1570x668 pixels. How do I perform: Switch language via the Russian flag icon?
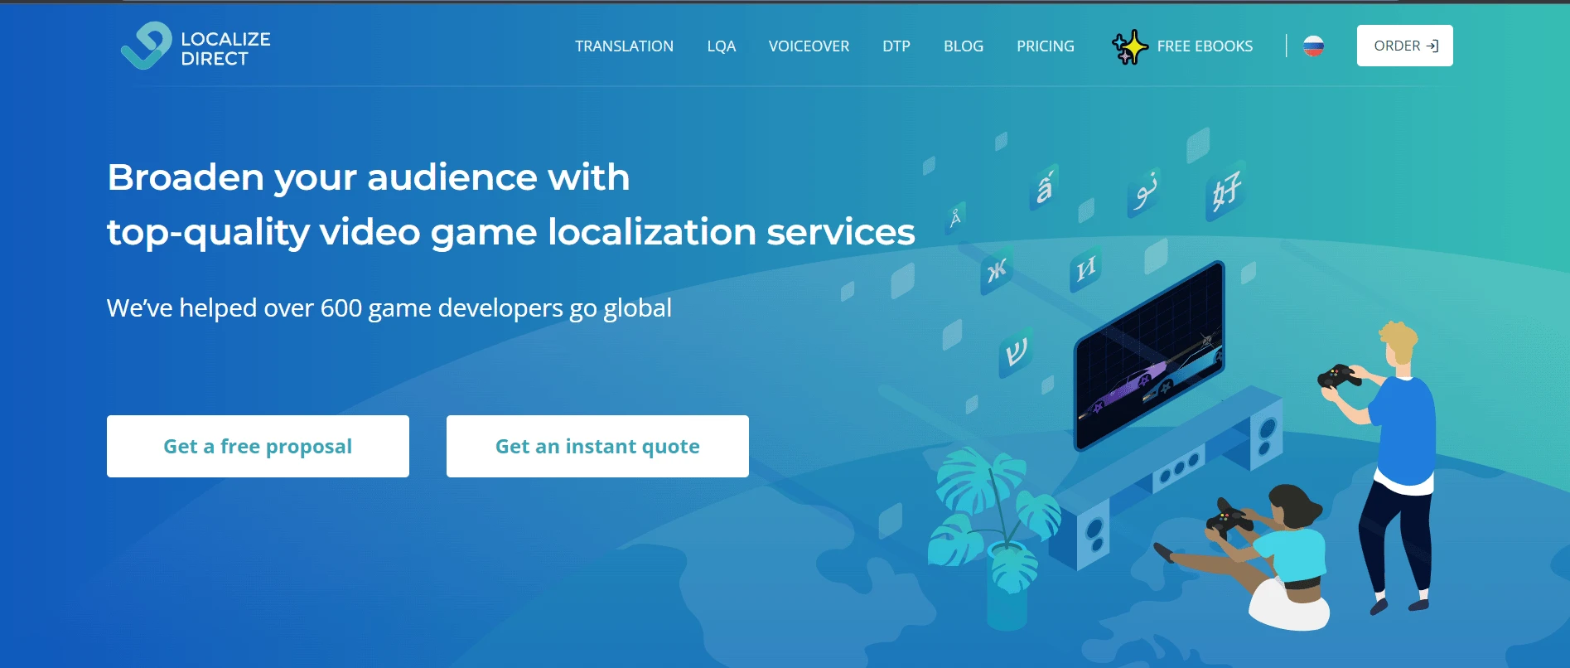pyautogui.click(x=1313, y=46)
